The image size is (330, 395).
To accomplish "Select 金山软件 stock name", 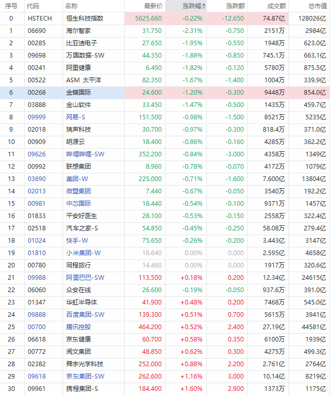I will (x=79, y=105).
